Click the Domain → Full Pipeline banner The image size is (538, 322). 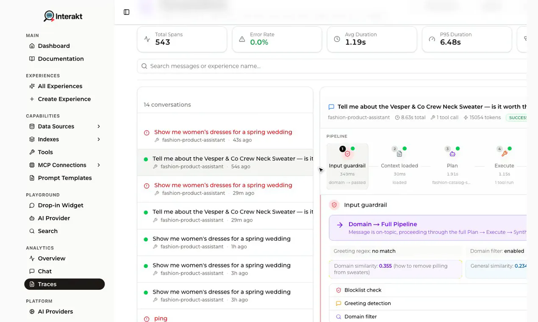pos(428,228)
